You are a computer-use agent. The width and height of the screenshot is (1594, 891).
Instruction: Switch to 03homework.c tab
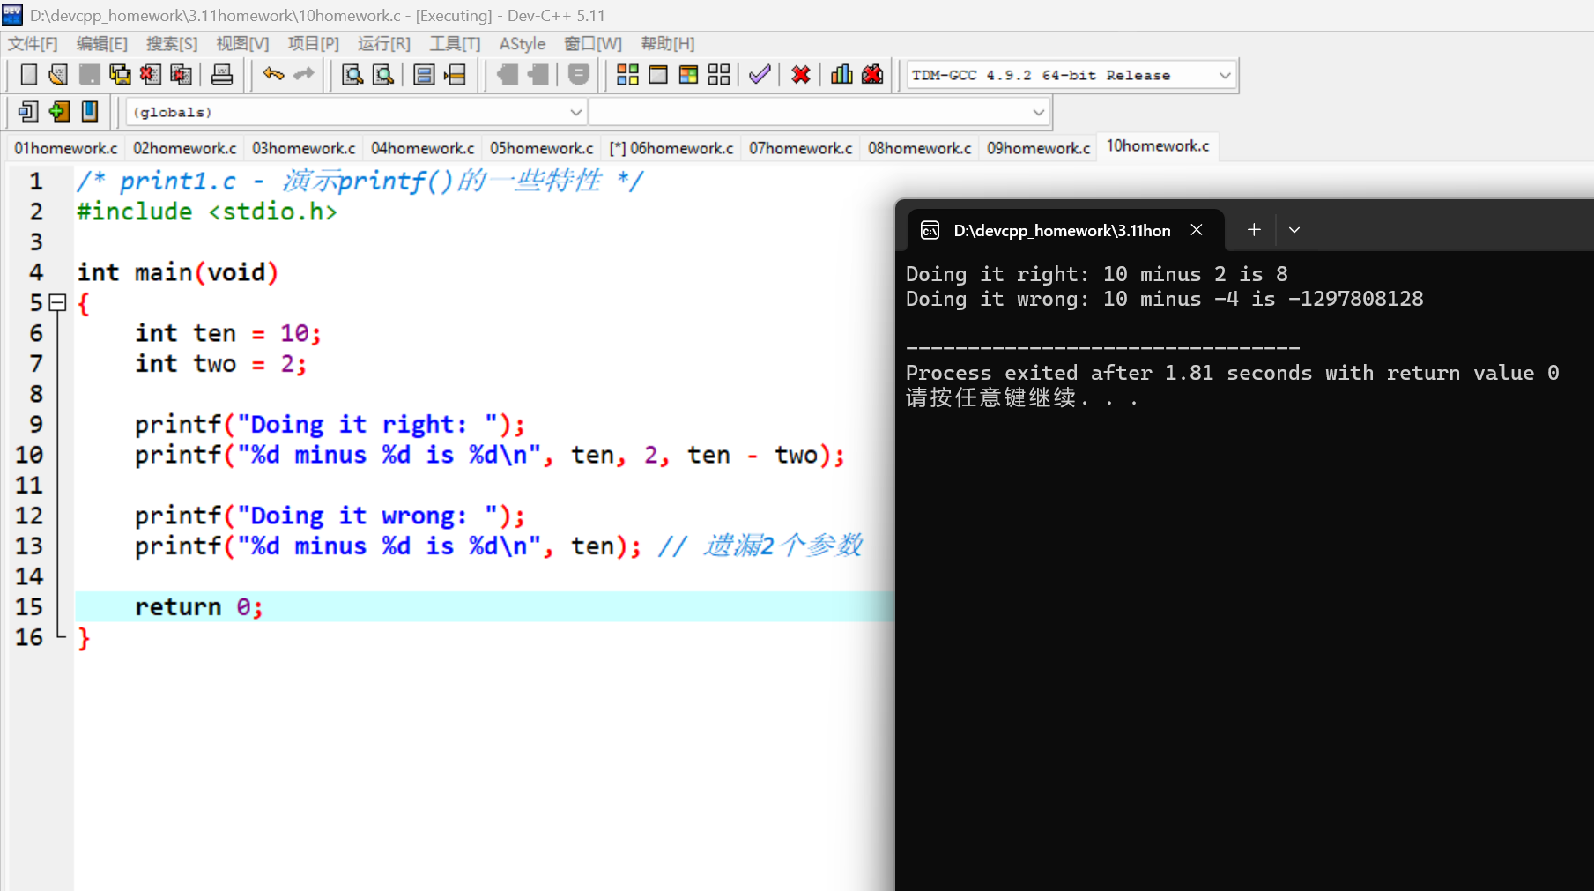click(304, 148)
